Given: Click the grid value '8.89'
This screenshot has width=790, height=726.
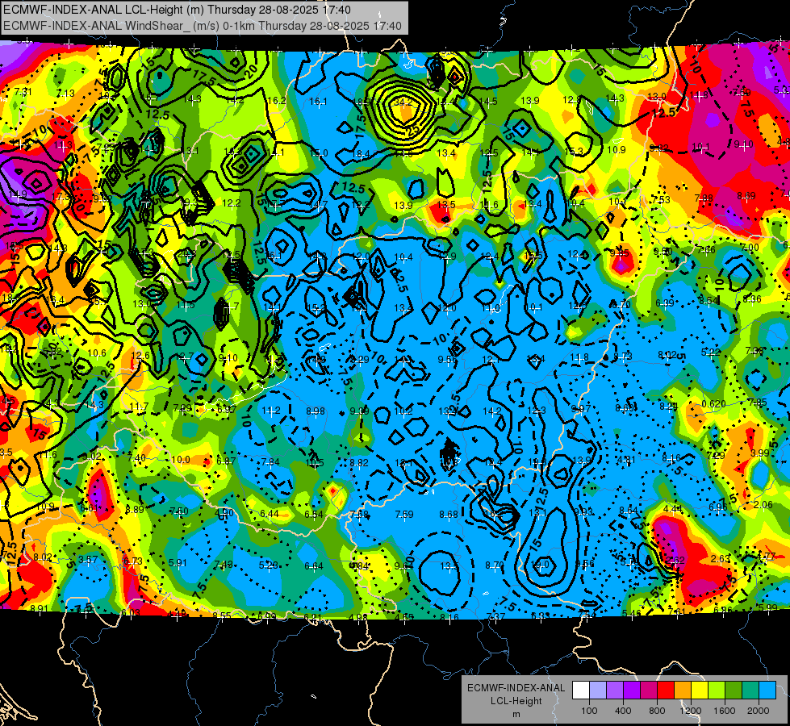Looking at the screenshot, I should [x=135, y=509].
